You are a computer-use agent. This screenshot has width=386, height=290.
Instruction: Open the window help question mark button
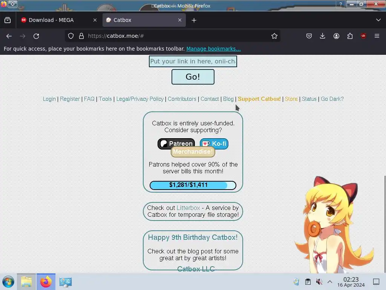341,4
